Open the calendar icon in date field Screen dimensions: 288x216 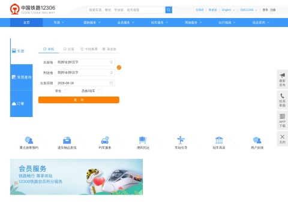pyautogui.click(x=112, y=83)
